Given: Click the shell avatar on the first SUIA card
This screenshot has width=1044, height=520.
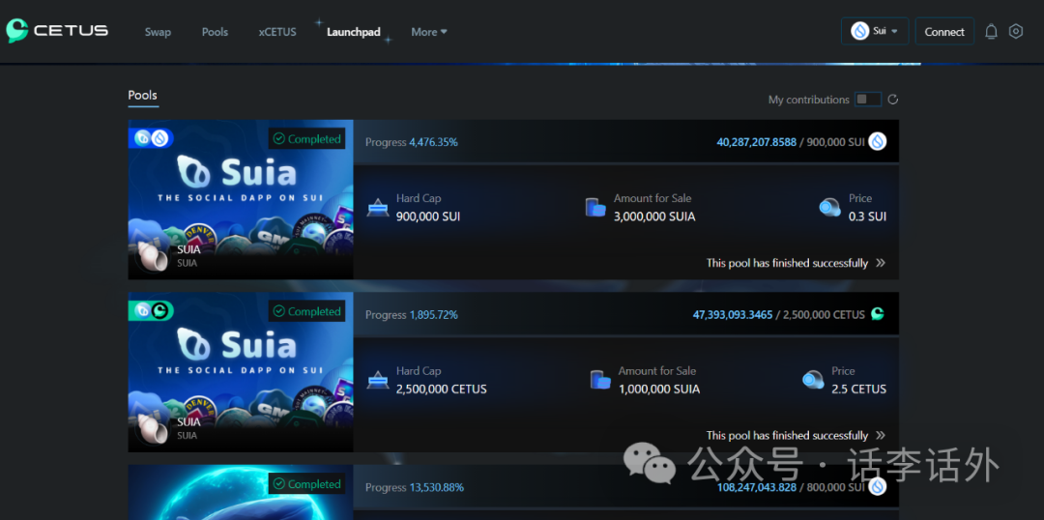Looking at the screenshot, I should point(153,256).
